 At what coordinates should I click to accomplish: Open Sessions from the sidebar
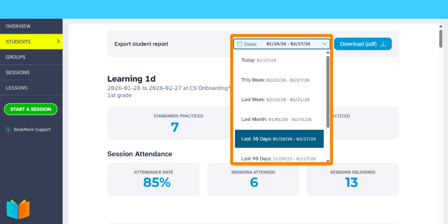tap(31, 73)
